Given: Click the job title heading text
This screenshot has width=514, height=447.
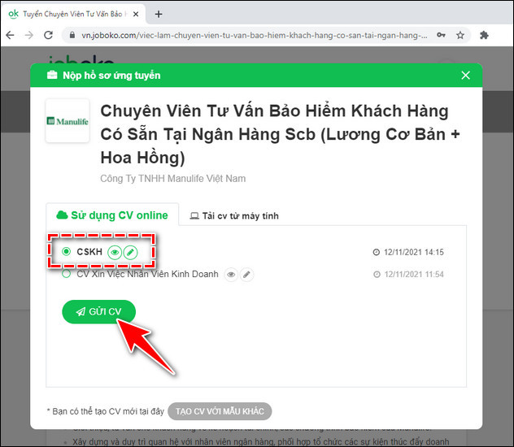Looking at the screenshot, I should (281, 134).
